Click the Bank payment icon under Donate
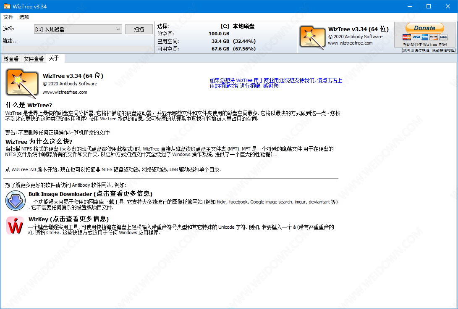Image resolution: width=458 pixels, height=309 pixels. [443, 37]
